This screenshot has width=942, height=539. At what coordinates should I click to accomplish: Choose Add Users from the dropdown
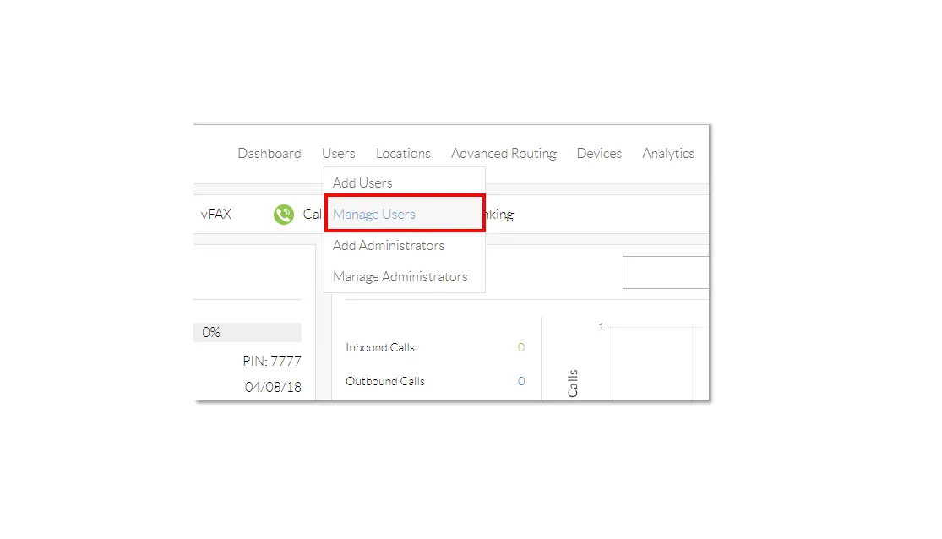362,182
